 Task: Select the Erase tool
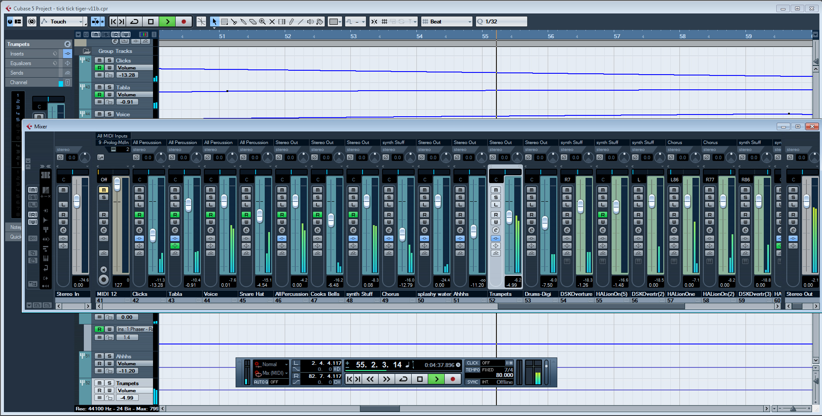[253, 22]
